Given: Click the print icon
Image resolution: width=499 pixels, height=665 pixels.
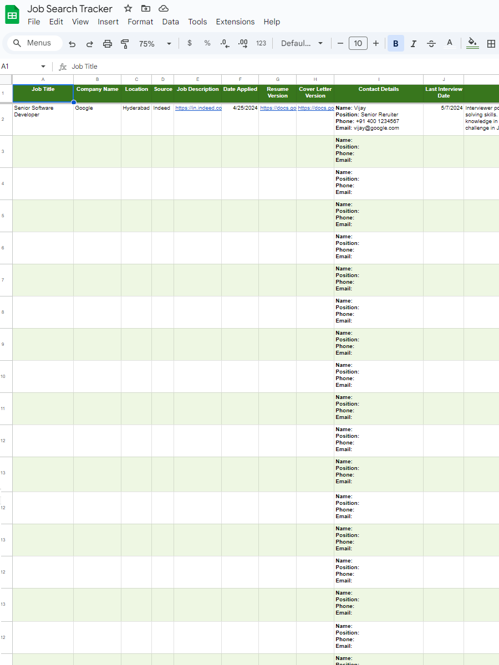Looking at the screenshot, I should 108,44.
